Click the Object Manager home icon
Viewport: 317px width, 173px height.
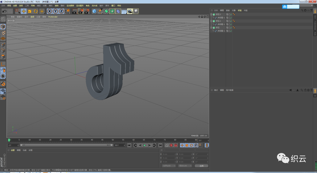(x=305, y=10)
